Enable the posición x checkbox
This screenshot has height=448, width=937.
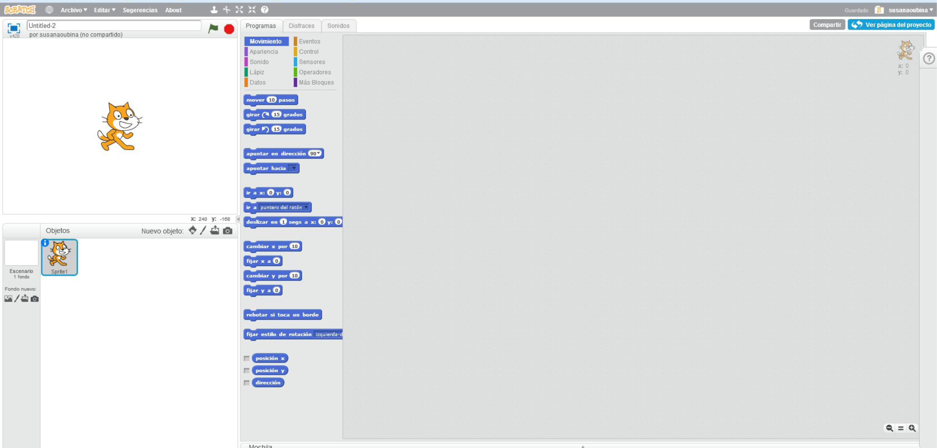247,358
